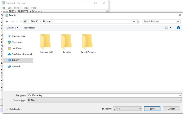The image size is (183, 114).
Task: Select Nextcloud in navigation pane
Action: (x=15, y=42)
